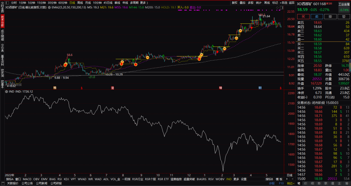Select the 势 trend tab icon
351x186 pixels.
pos(319,183)
